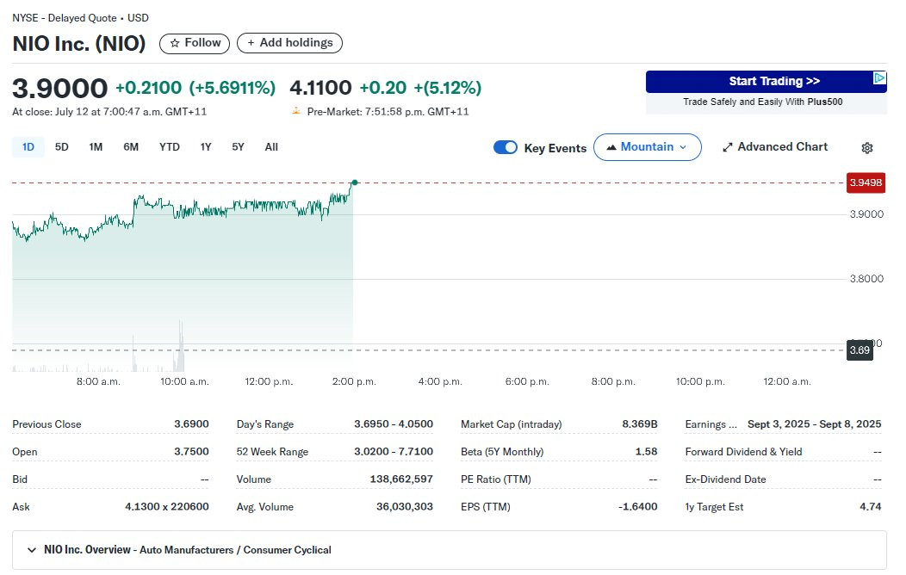Click Avg. Volume value 36,030,303
This screenshot has width=906, height=575.
[x=405, y=506]
